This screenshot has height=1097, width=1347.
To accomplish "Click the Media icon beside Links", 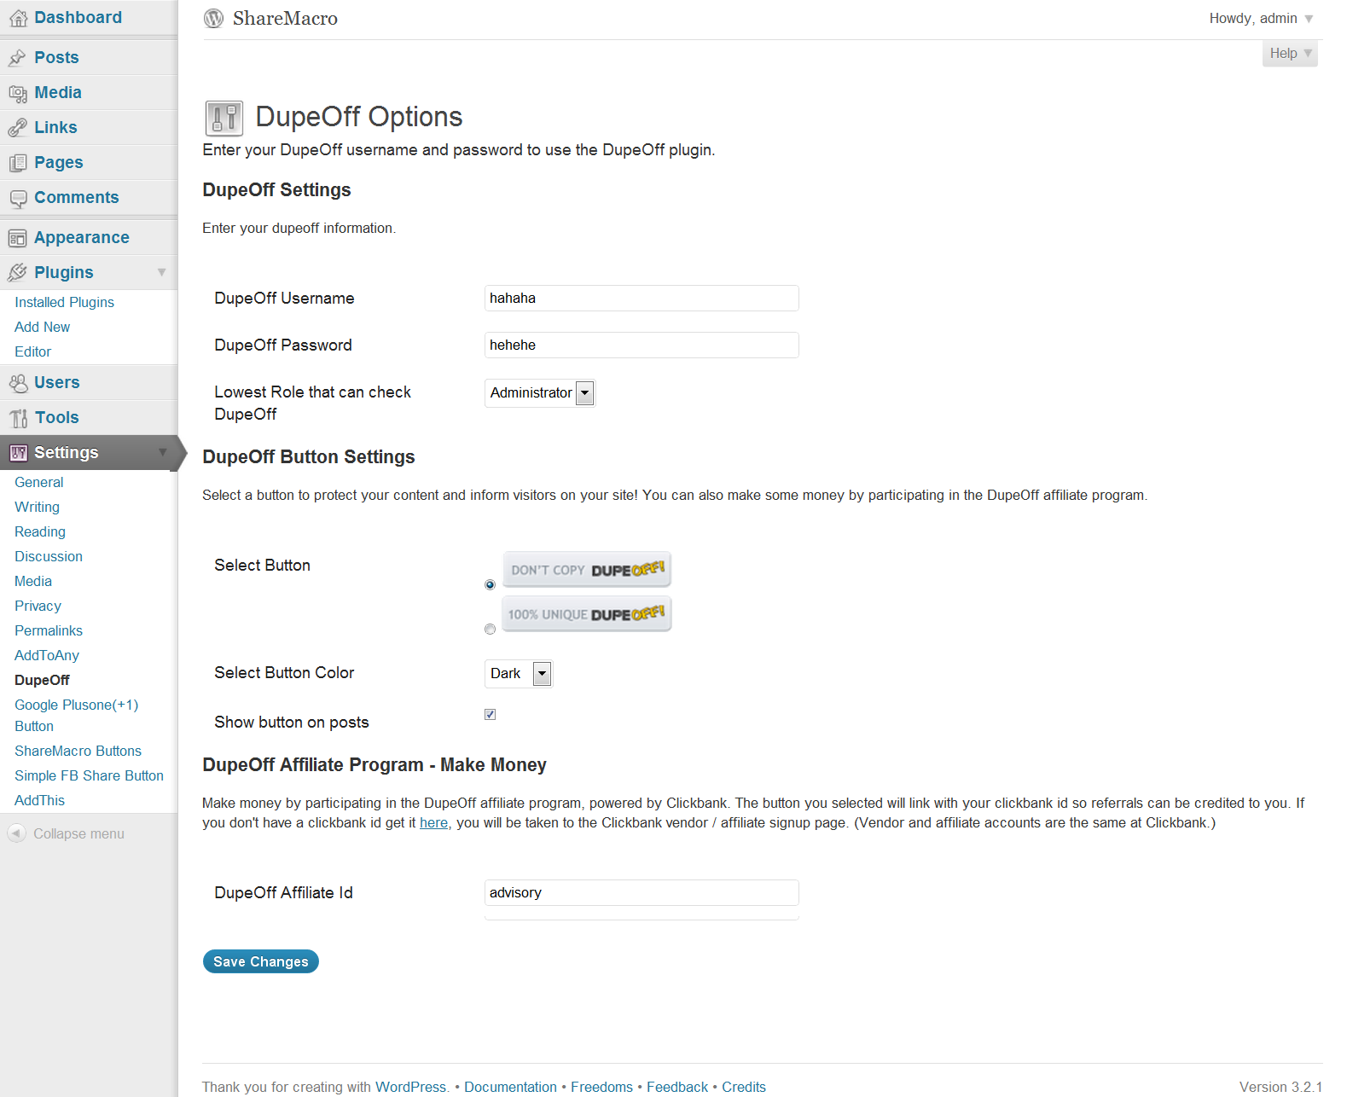I will [18, 93].
